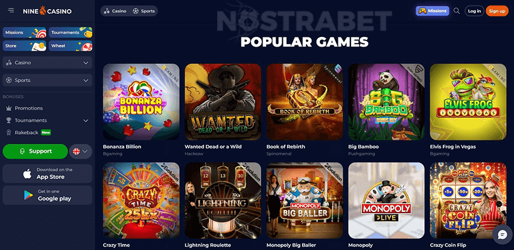Screen dimensions: 514x250
Task: Expand the Tournaments submenu chevron
Action: [x=86, y=121]
